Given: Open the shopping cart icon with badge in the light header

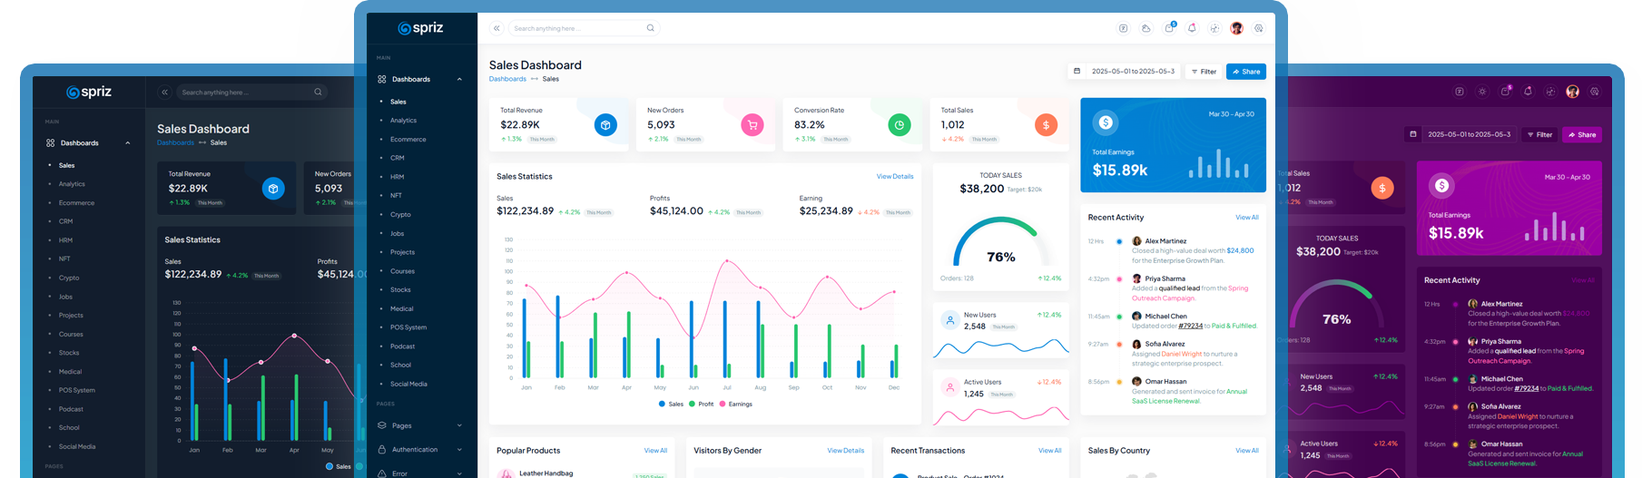Looking at the screenshot, I should pyautogui.click(x=1169, y=28).
